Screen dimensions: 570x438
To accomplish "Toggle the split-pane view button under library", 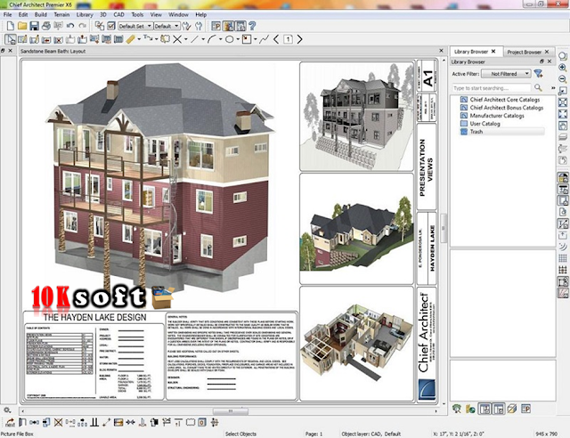I will (484, 409).
